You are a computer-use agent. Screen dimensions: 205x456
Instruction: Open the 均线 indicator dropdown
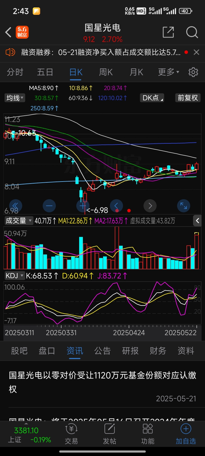(15, 98)
